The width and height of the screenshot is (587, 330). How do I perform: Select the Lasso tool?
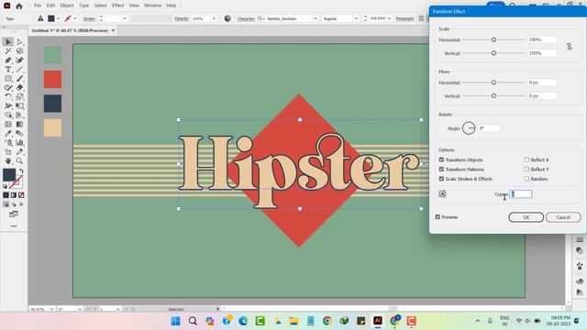tap(19, 51)
